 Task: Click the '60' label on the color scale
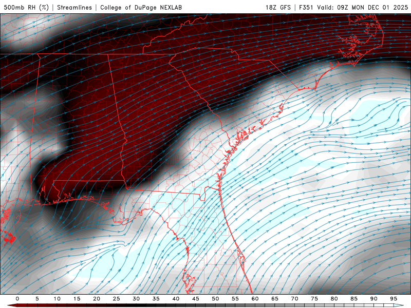tap(255, 299)
